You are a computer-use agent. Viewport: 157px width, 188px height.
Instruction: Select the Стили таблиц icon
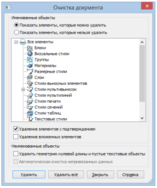(30, 113)
